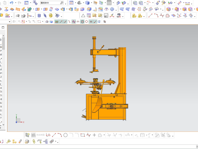Select the Circle tool in sketch toolbar

pyautogui.click(x=65, y=135)
